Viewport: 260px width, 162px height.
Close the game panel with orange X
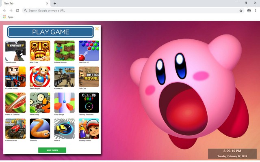[x=97, y=29]
